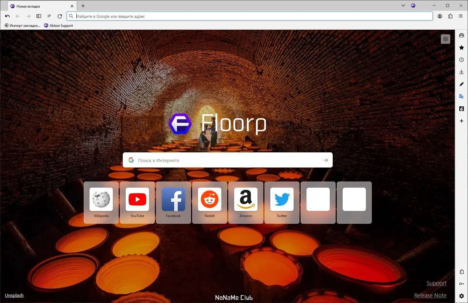
Task: Open the tab list icon beside the reload button
Action: [x=49, y=16]
